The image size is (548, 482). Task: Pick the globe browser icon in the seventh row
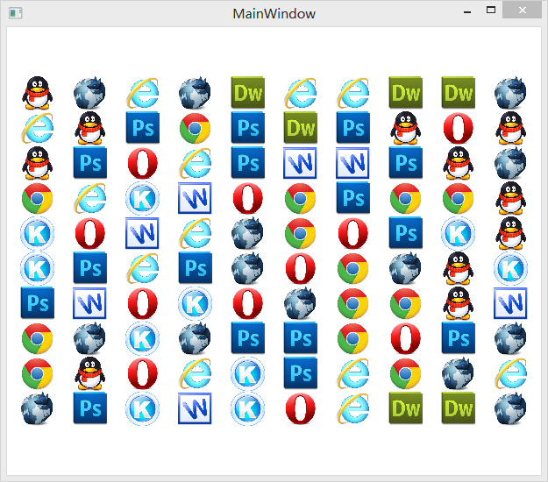click(301, 303)
